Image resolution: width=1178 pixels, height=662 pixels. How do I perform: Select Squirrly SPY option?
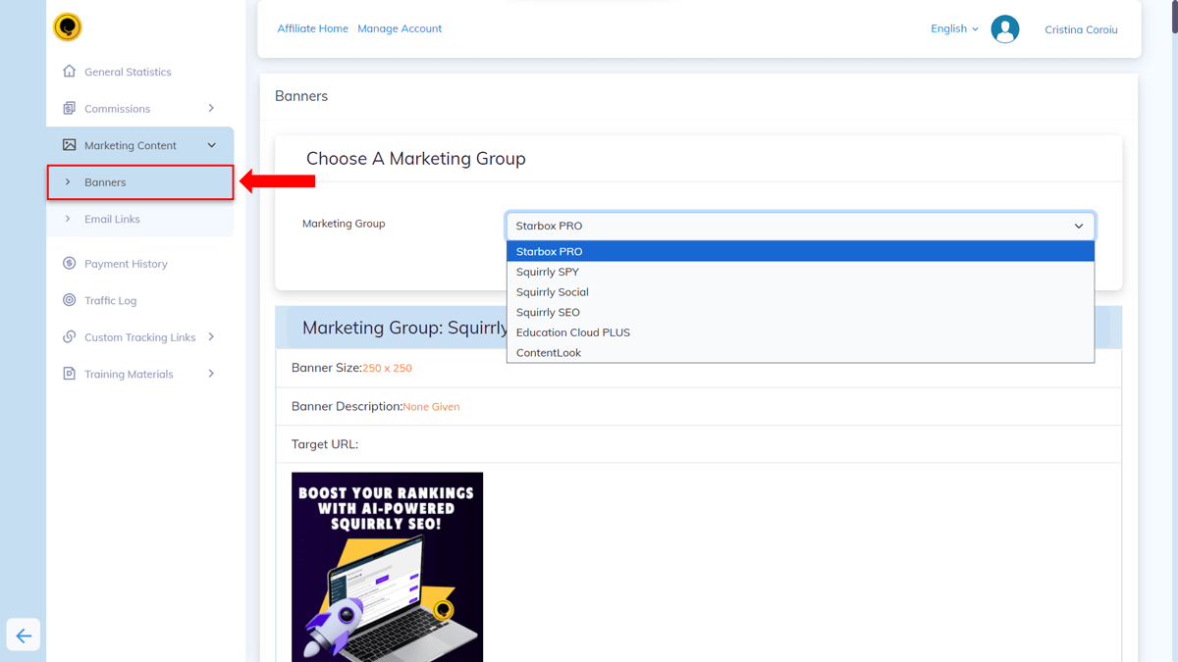tap(800, 272)
